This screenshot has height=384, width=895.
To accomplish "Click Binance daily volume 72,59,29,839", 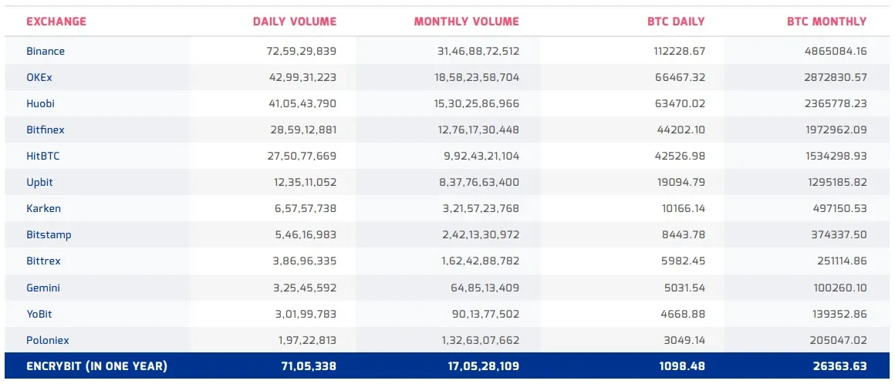I will click(x=302, y=51).
